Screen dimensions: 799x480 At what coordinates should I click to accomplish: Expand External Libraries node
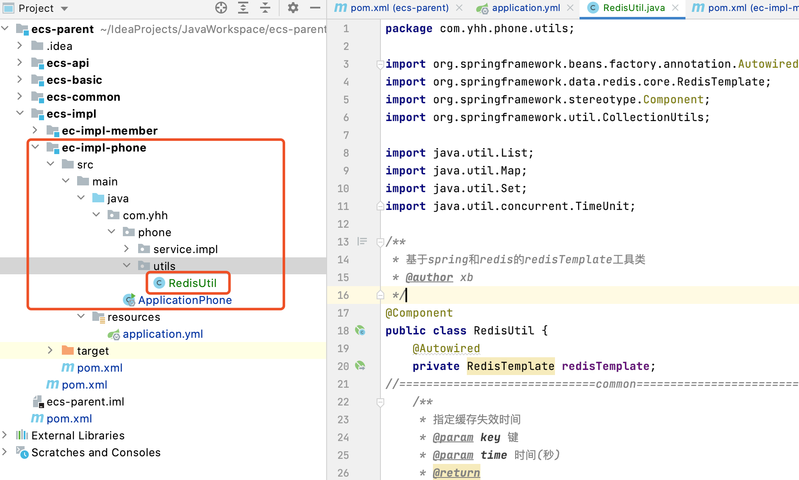point(5,435)
